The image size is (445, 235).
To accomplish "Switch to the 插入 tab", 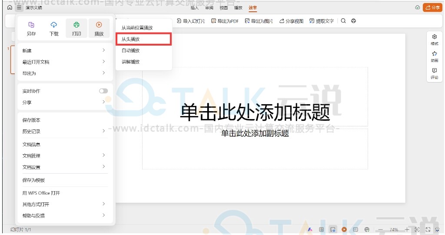I will coord(194,8).
